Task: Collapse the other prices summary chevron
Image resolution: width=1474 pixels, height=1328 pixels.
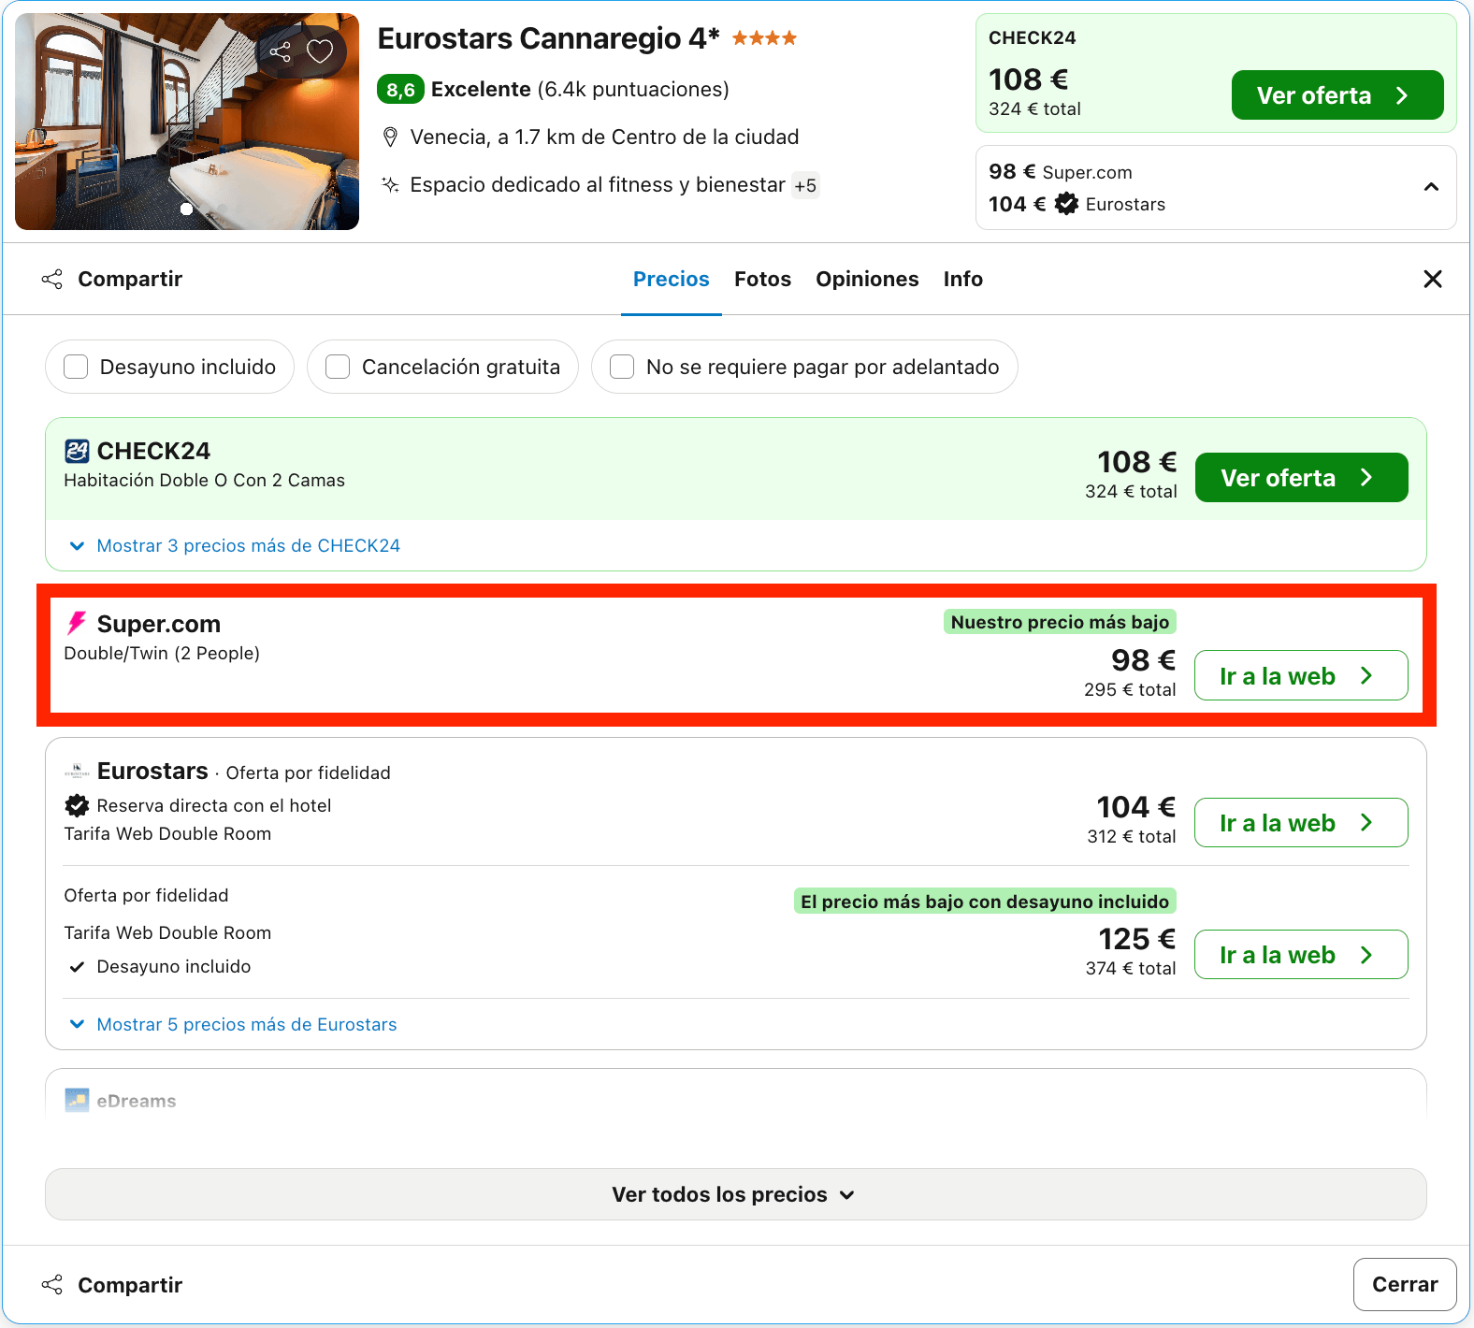Action: click(x=1431, y=187)
